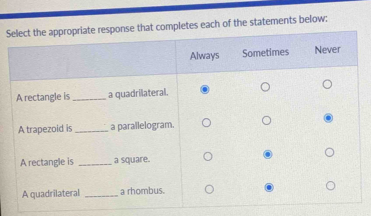Choose Always for trapezoid is a parallelogram
371x216 pixels.
206,124
